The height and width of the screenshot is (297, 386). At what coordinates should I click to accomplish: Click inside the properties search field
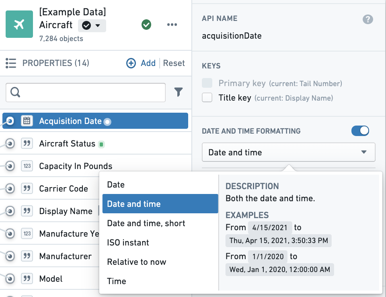tap(85, 93)
